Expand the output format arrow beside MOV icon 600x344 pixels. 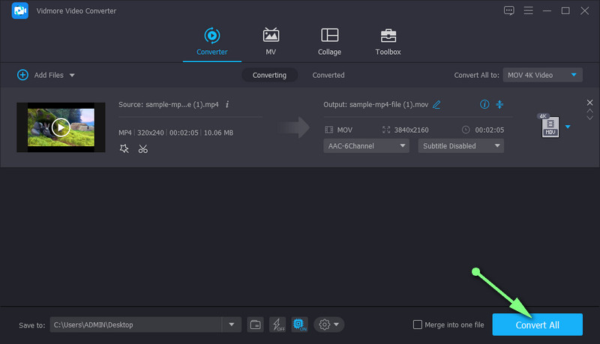tap(568, 127)
